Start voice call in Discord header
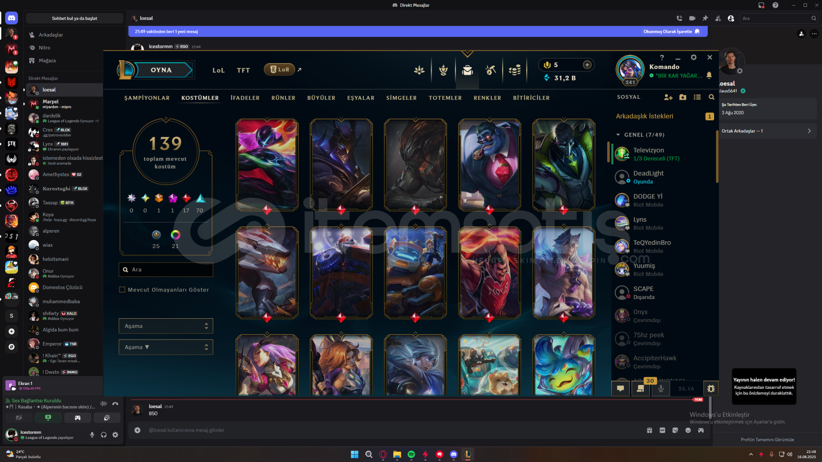822x462 pixels. [679, 18]
